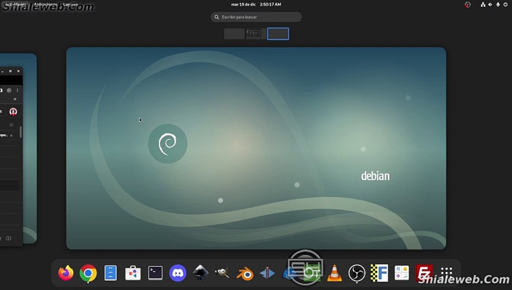Open the Lugares menu
Viewport: 512px width, 290px height.
(70, 4)
